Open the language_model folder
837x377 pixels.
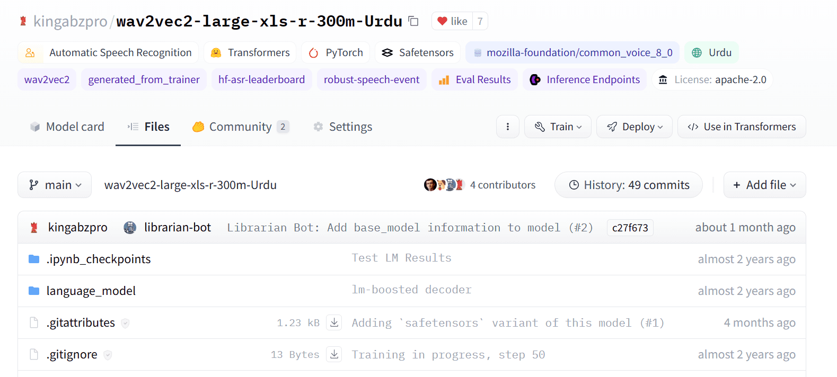91,291
